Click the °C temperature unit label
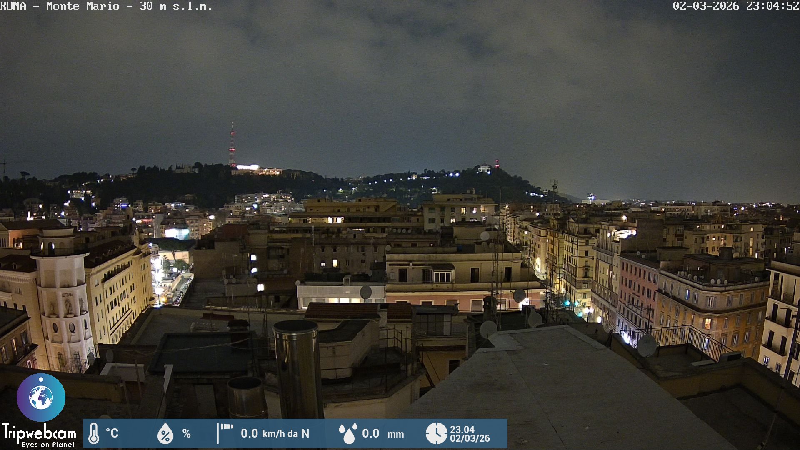 pos(112,433)
